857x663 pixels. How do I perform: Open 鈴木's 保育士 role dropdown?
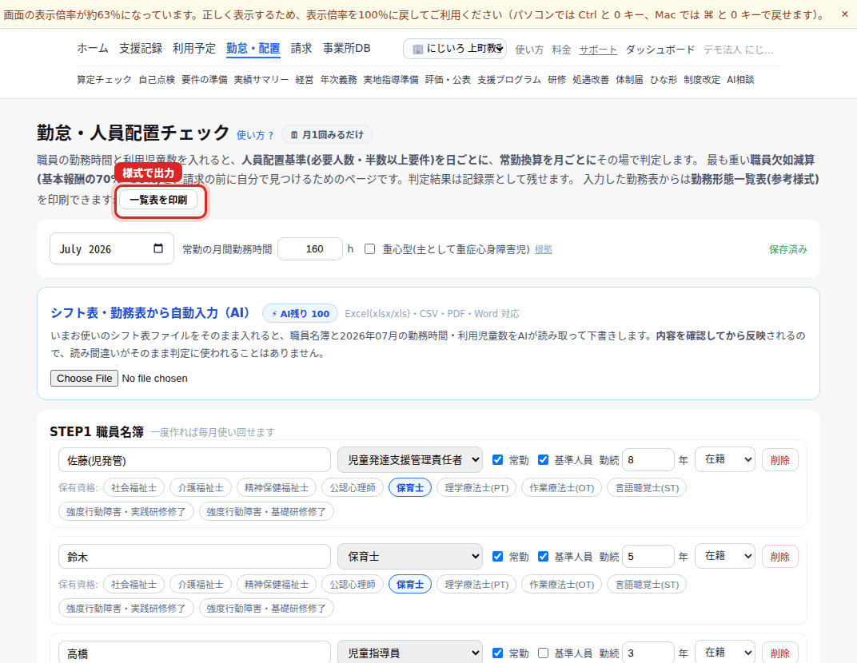click(410, 557)
